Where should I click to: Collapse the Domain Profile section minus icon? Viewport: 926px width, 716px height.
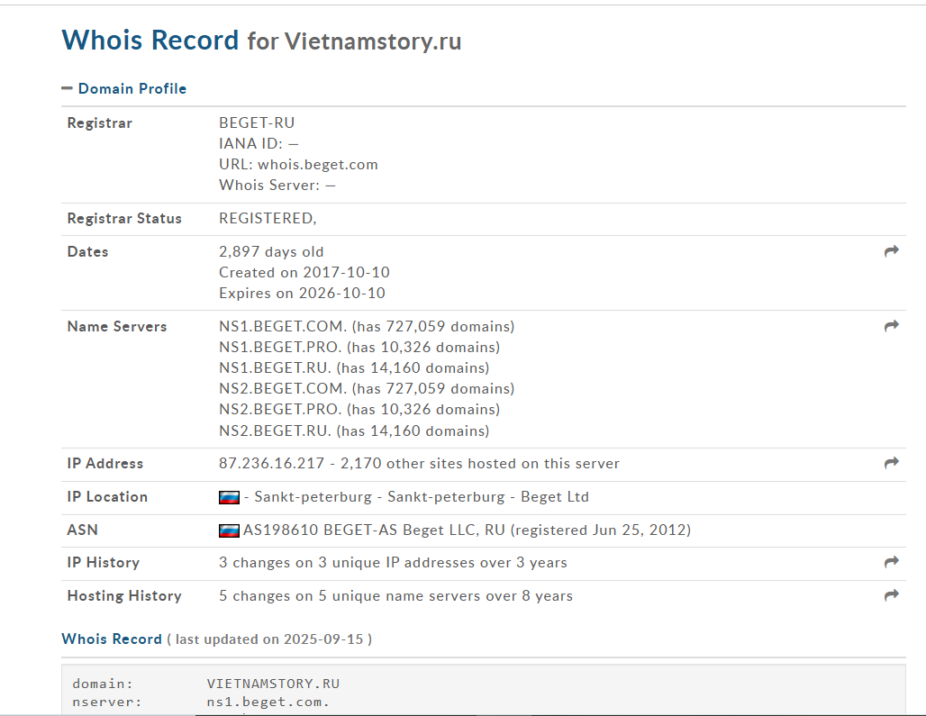(67, 88)
